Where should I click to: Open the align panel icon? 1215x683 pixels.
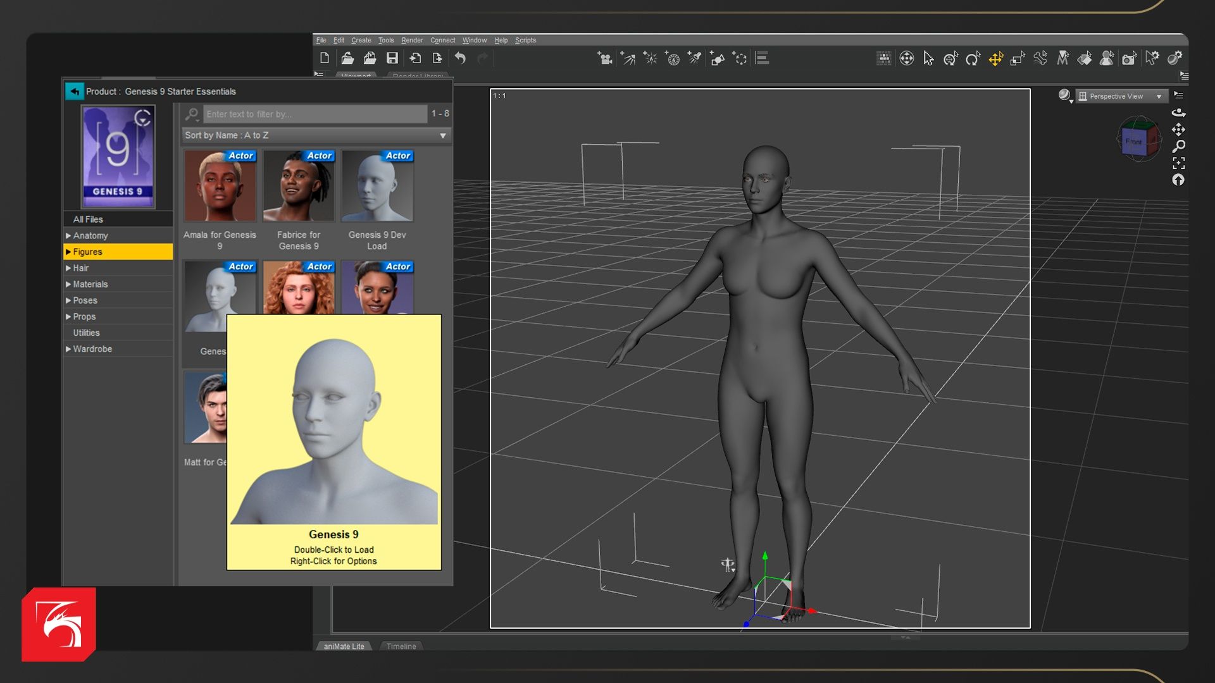[x=763, y=58]
